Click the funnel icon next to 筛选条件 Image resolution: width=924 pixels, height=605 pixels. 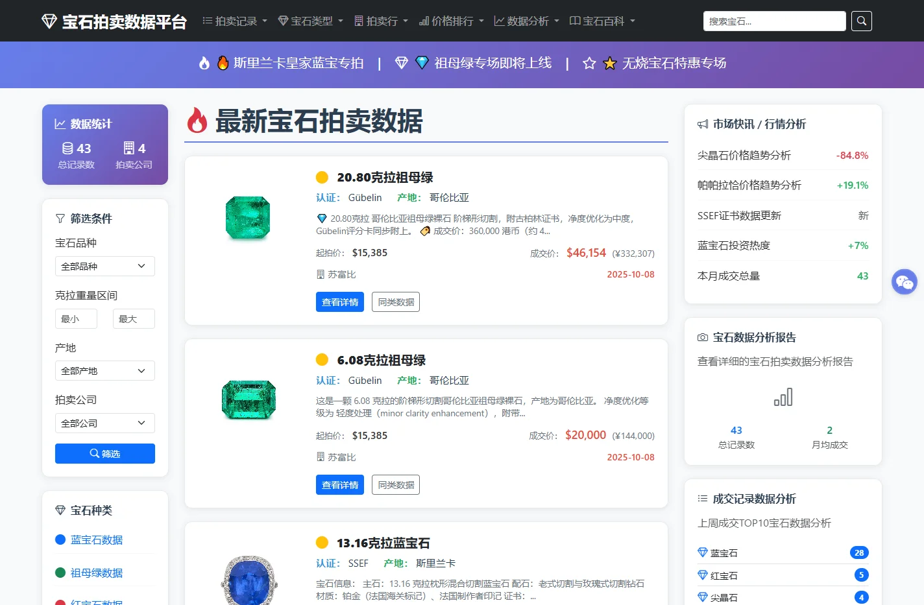(x=60, y=219)
